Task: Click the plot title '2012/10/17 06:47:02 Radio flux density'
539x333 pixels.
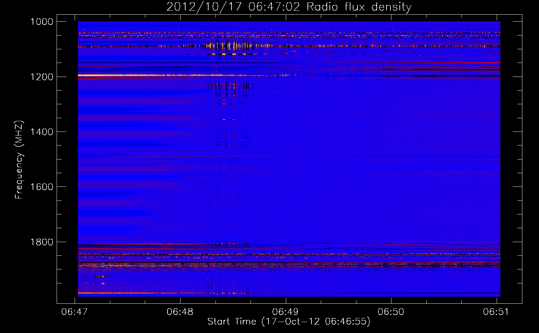Action: click(x=289, y=7)
